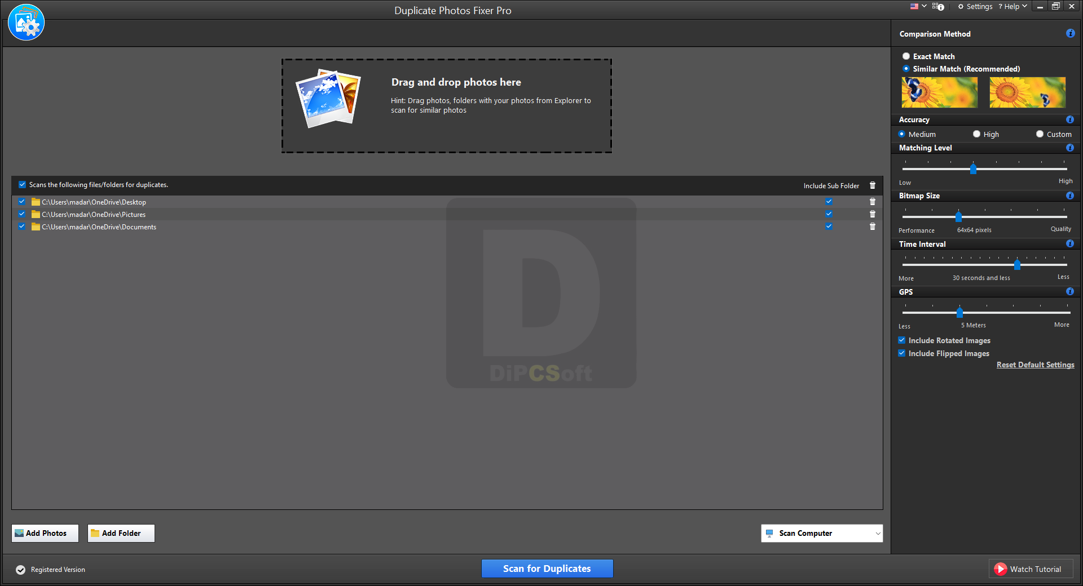
Task: Open the Scan Computer dropdown
Action: click(x=822, y=533)
